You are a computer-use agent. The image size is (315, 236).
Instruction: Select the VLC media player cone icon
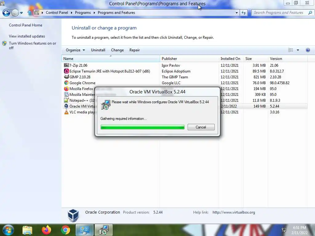(x=66, y=112)
